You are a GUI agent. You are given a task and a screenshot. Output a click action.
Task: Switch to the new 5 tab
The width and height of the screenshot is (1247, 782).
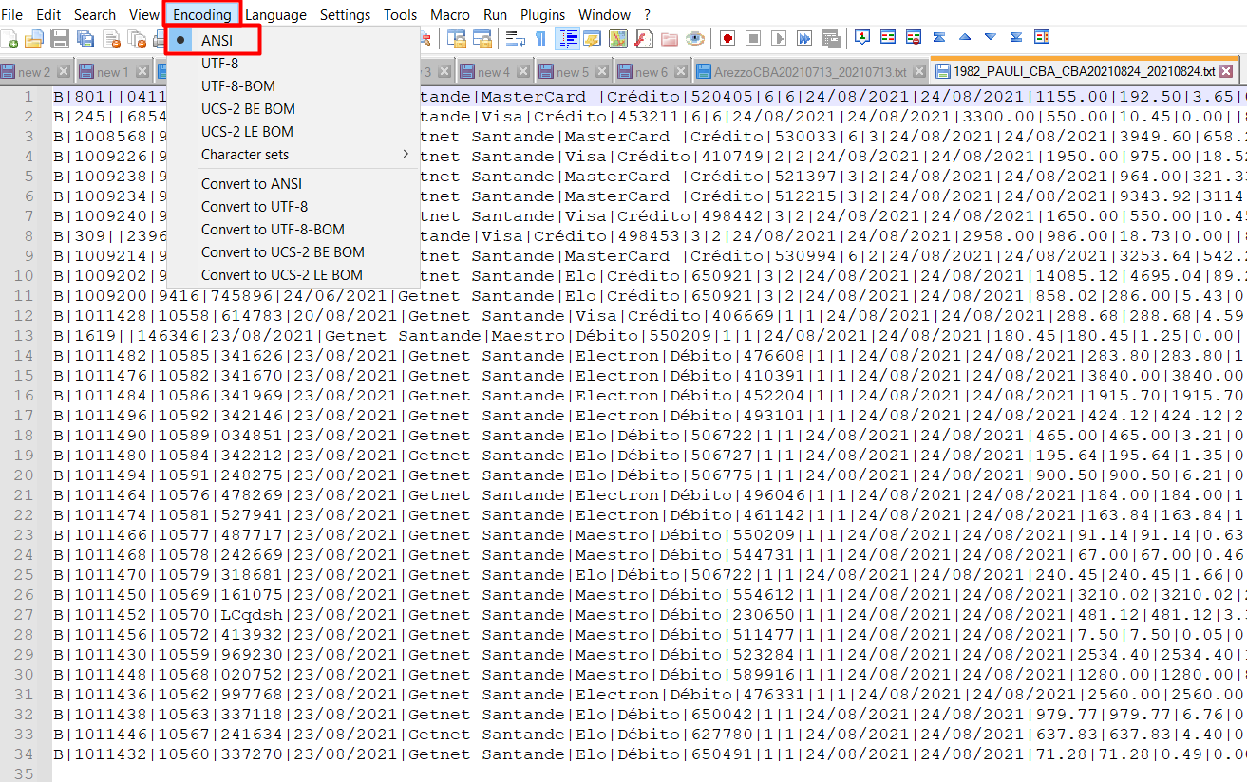573,72
